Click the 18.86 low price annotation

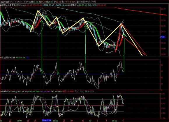click(x=108, y=53)
